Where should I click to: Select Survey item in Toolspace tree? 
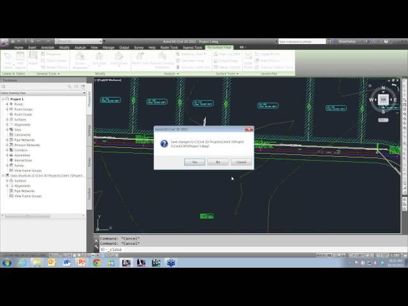(x=18, y=165)
